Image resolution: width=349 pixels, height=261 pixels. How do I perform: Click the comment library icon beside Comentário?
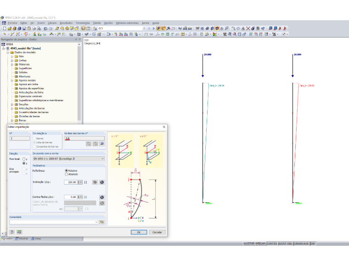(102, 222)
